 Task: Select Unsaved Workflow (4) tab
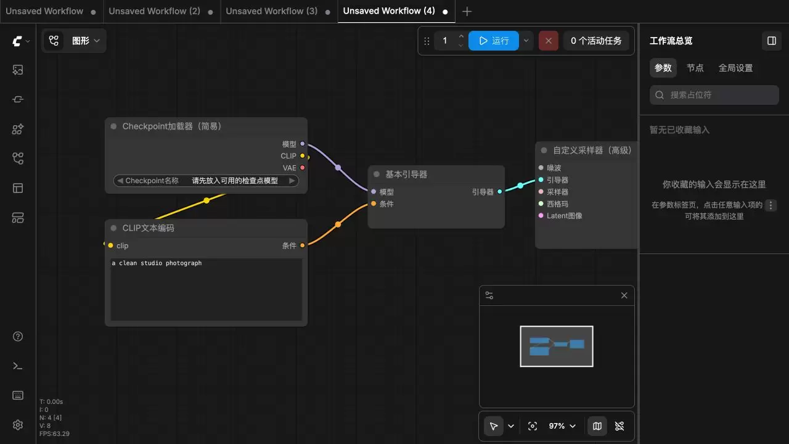(389, 11)
